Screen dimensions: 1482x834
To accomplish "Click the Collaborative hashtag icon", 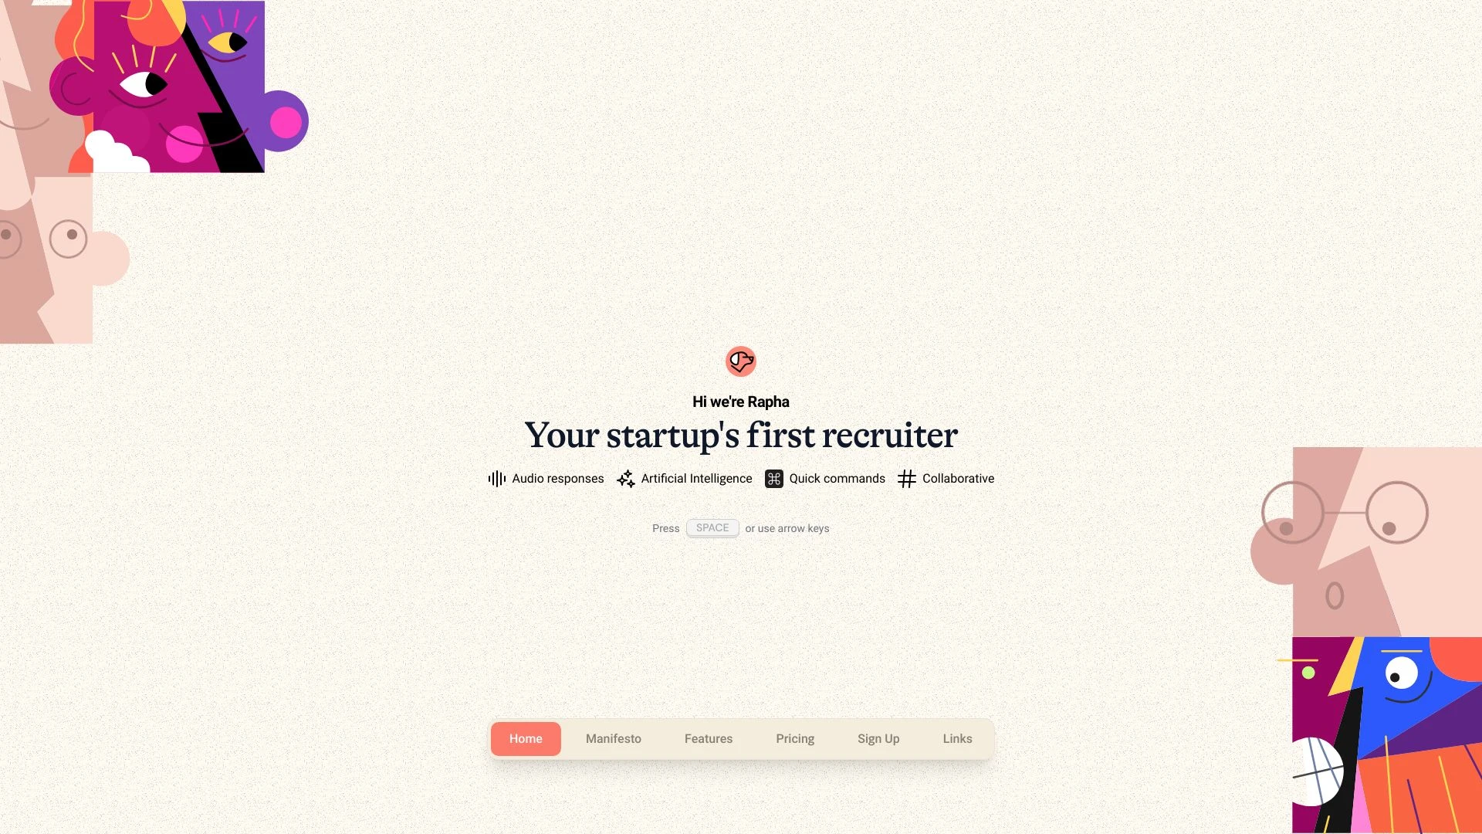I will click(x=906, y=479).
